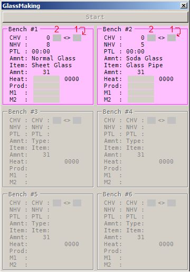This screenshot has height=272, width=190.
Task: Click the Start button
Action: click(95, 17)
